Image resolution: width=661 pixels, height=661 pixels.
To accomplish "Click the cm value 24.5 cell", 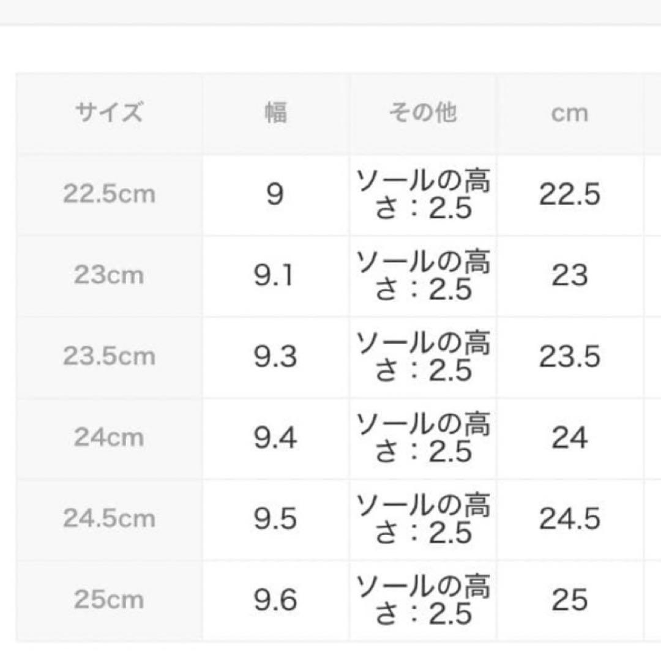I will click(x=569, y=519).
